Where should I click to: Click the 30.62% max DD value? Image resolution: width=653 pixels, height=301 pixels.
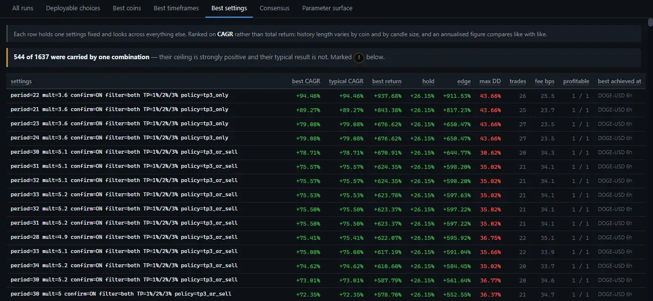point(491,153)
